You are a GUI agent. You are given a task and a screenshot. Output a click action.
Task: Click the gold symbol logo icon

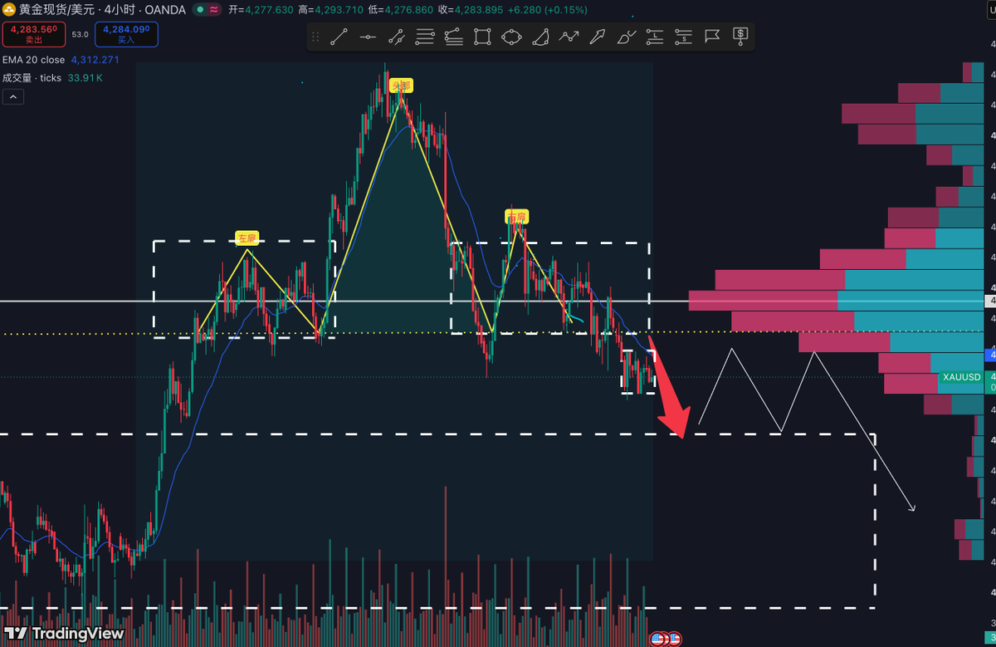8,10
